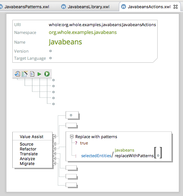Click the checklist magic wand icon

[x=25, y=74]
